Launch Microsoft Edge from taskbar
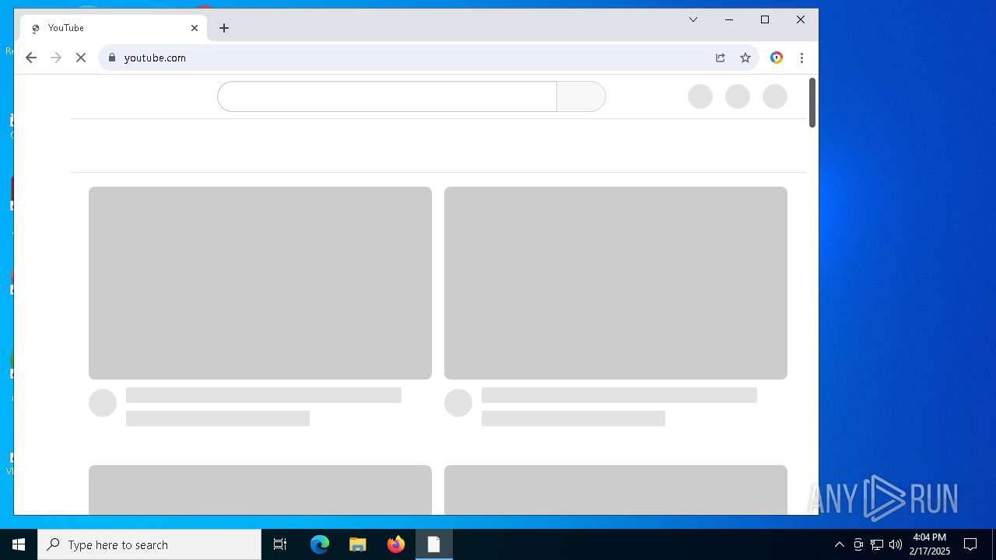Image resolution: width=996 pixels, height=560 pixels. pos(320,544)
